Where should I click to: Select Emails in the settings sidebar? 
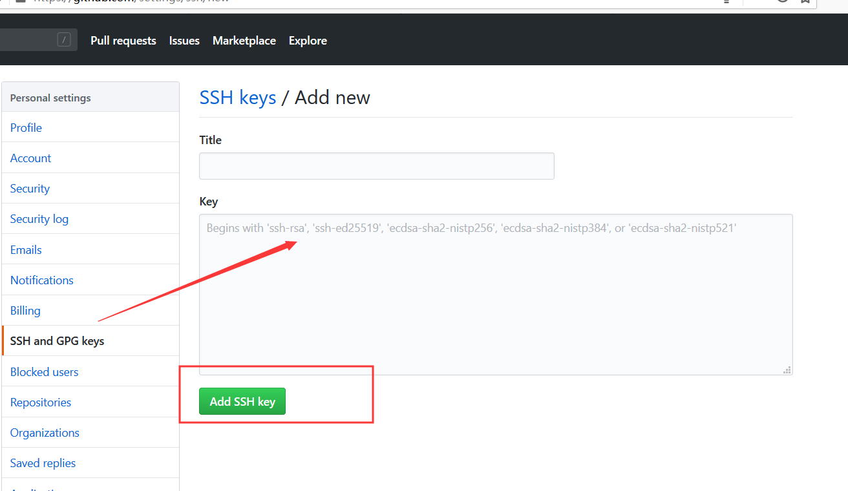coord(26,250)
